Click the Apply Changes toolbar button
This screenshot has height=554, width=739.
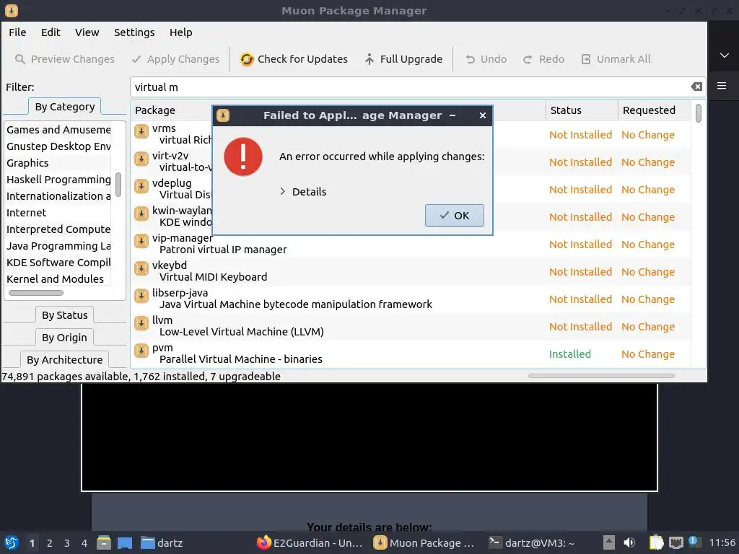pos(176,59)
